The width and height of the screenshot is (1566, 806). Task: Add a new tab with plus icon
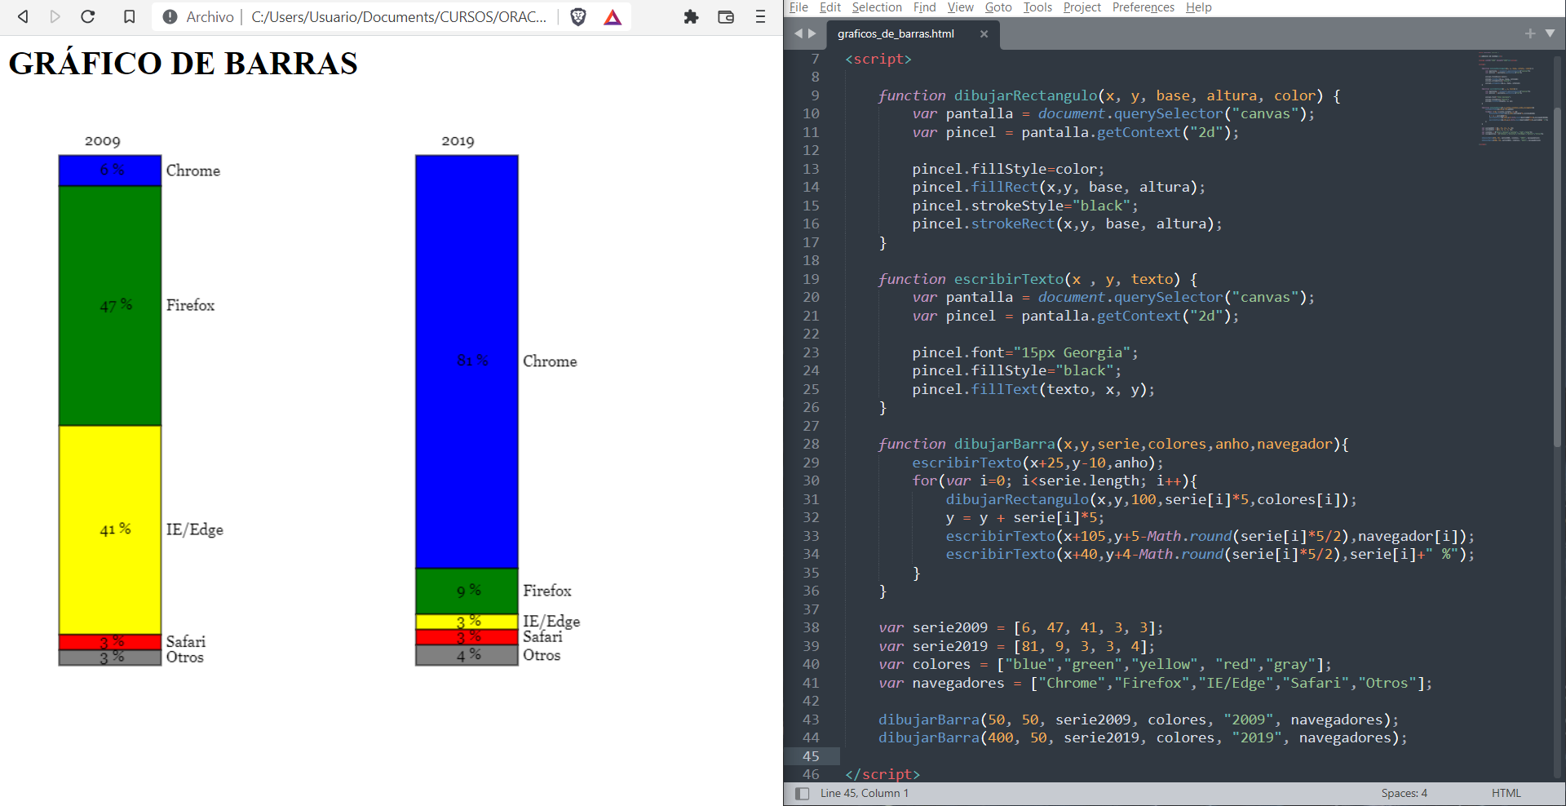tap(1530, 33)
